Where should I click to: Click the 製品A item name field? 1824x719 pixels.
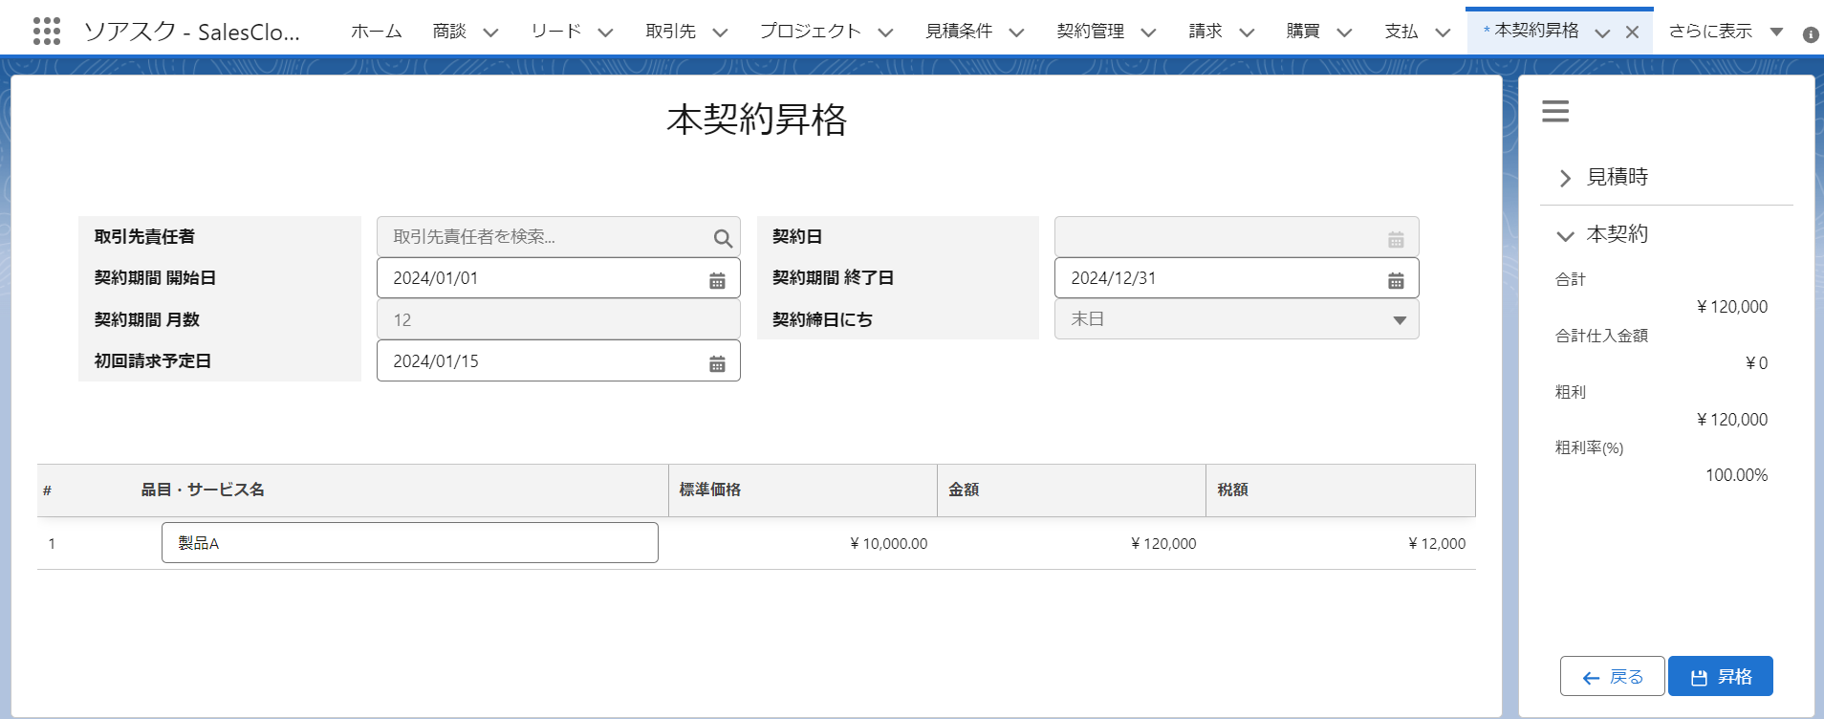(409, 543)
